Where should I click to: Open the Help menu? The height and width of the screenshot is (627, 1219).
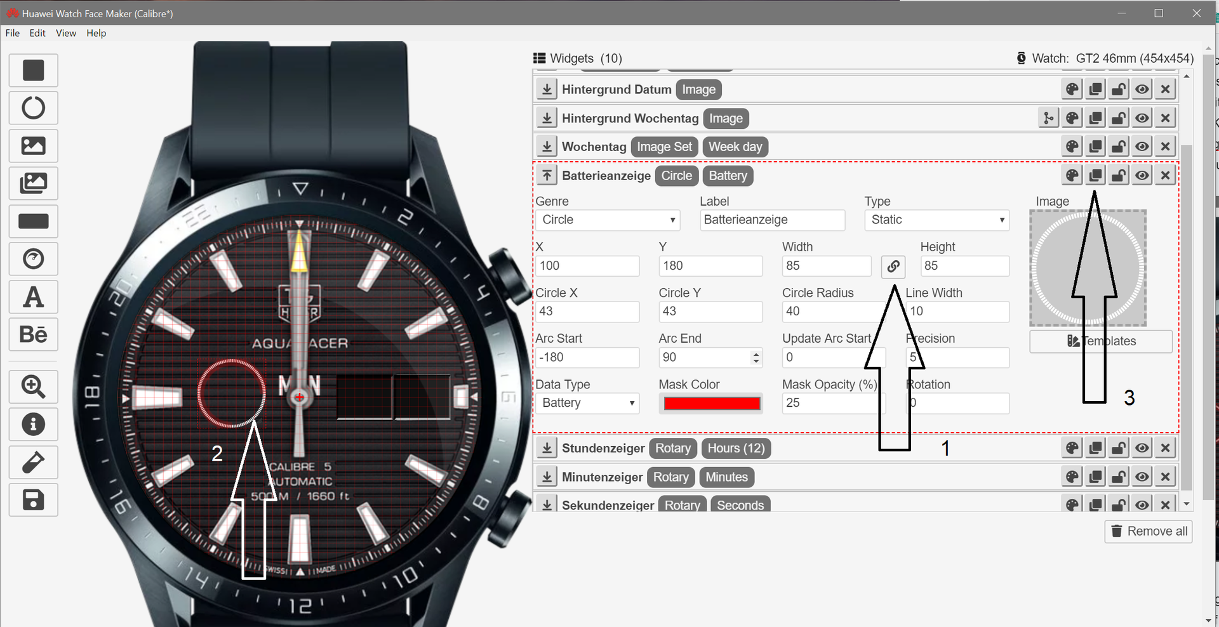coord(97,33)
